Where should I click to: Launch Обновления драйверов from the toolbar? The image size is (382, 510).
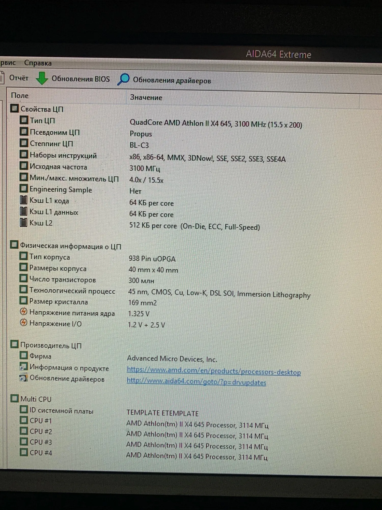pyautogui.click(x=164, y=80)
